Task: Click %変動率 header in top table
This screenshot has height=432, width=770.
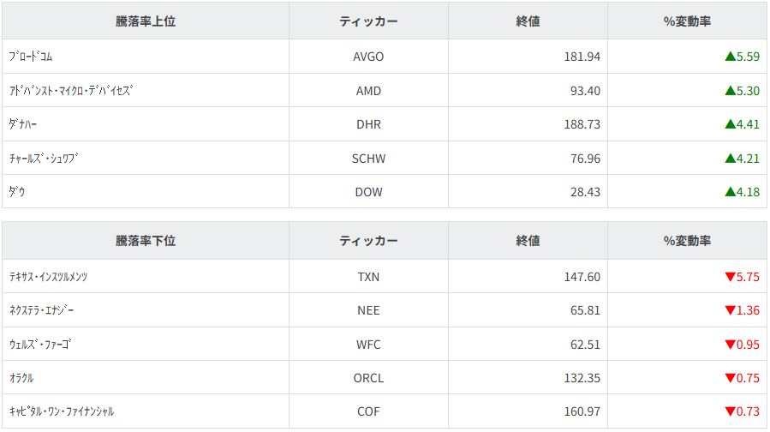Action: click(687, 21)
